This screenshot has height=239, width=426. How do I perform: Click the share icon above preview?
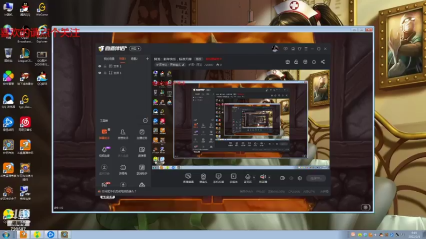(323, 62)
